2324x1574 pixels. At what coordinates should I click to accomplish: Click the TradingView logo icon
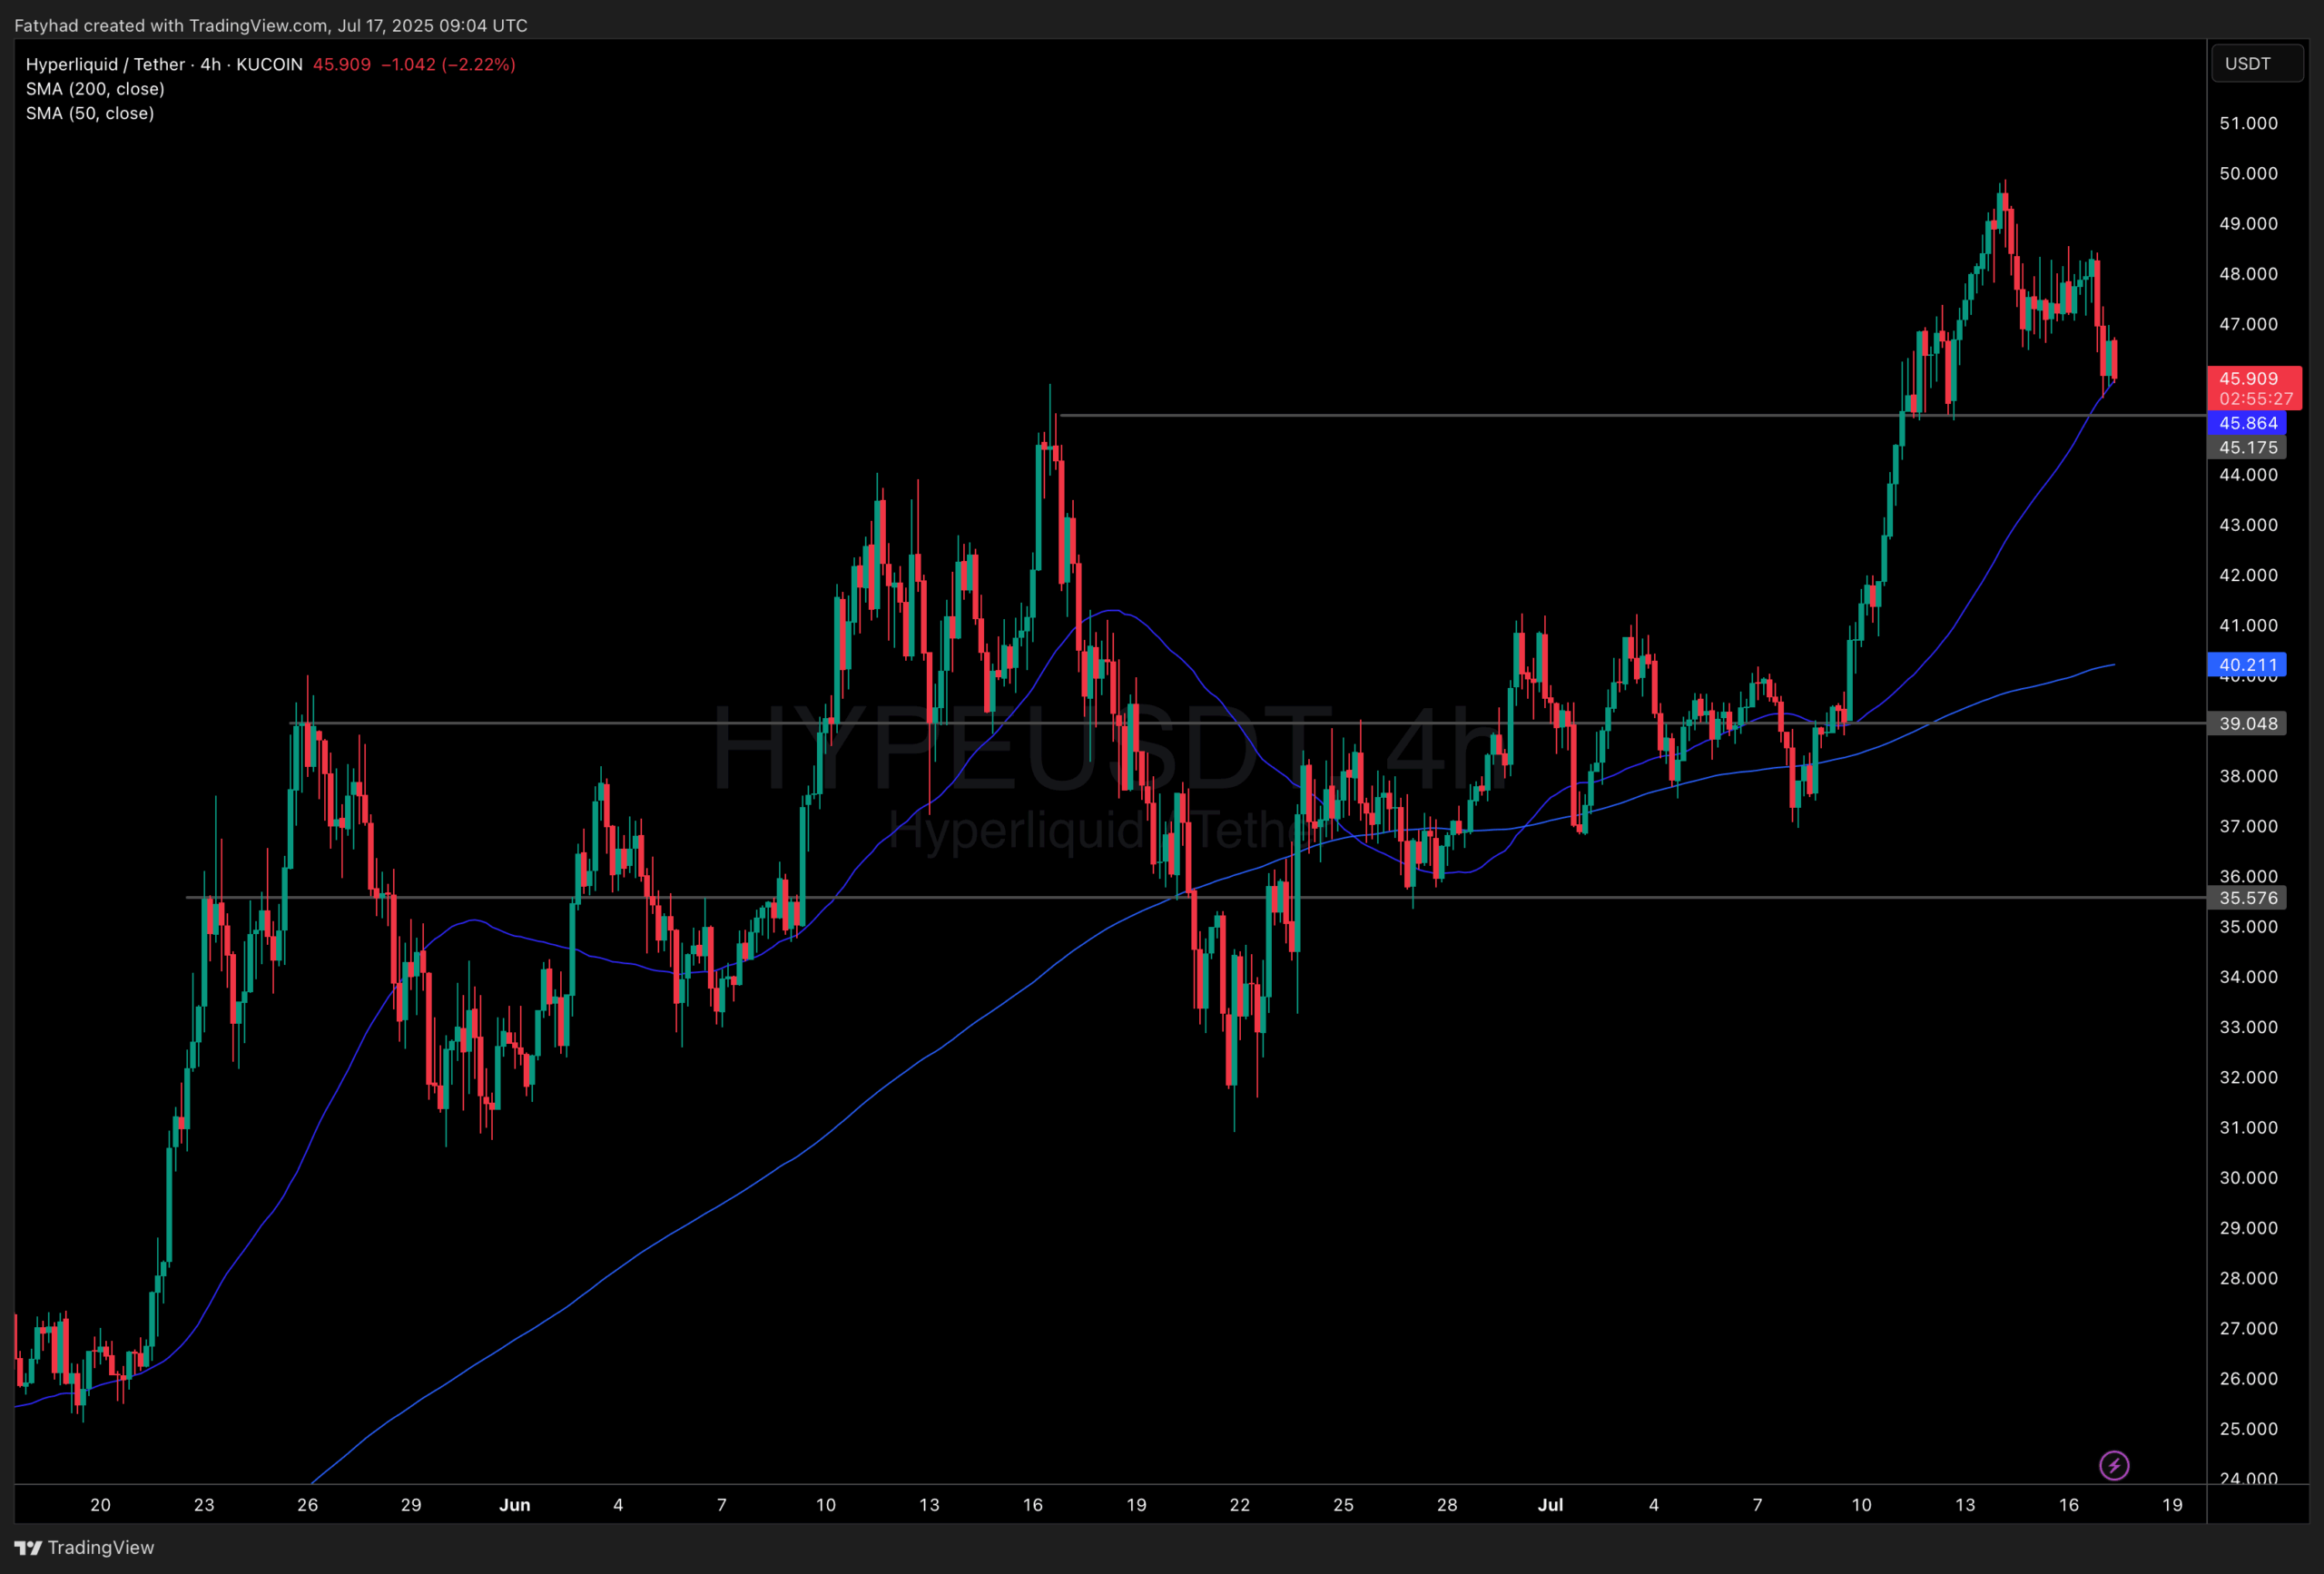point(28,1548)
